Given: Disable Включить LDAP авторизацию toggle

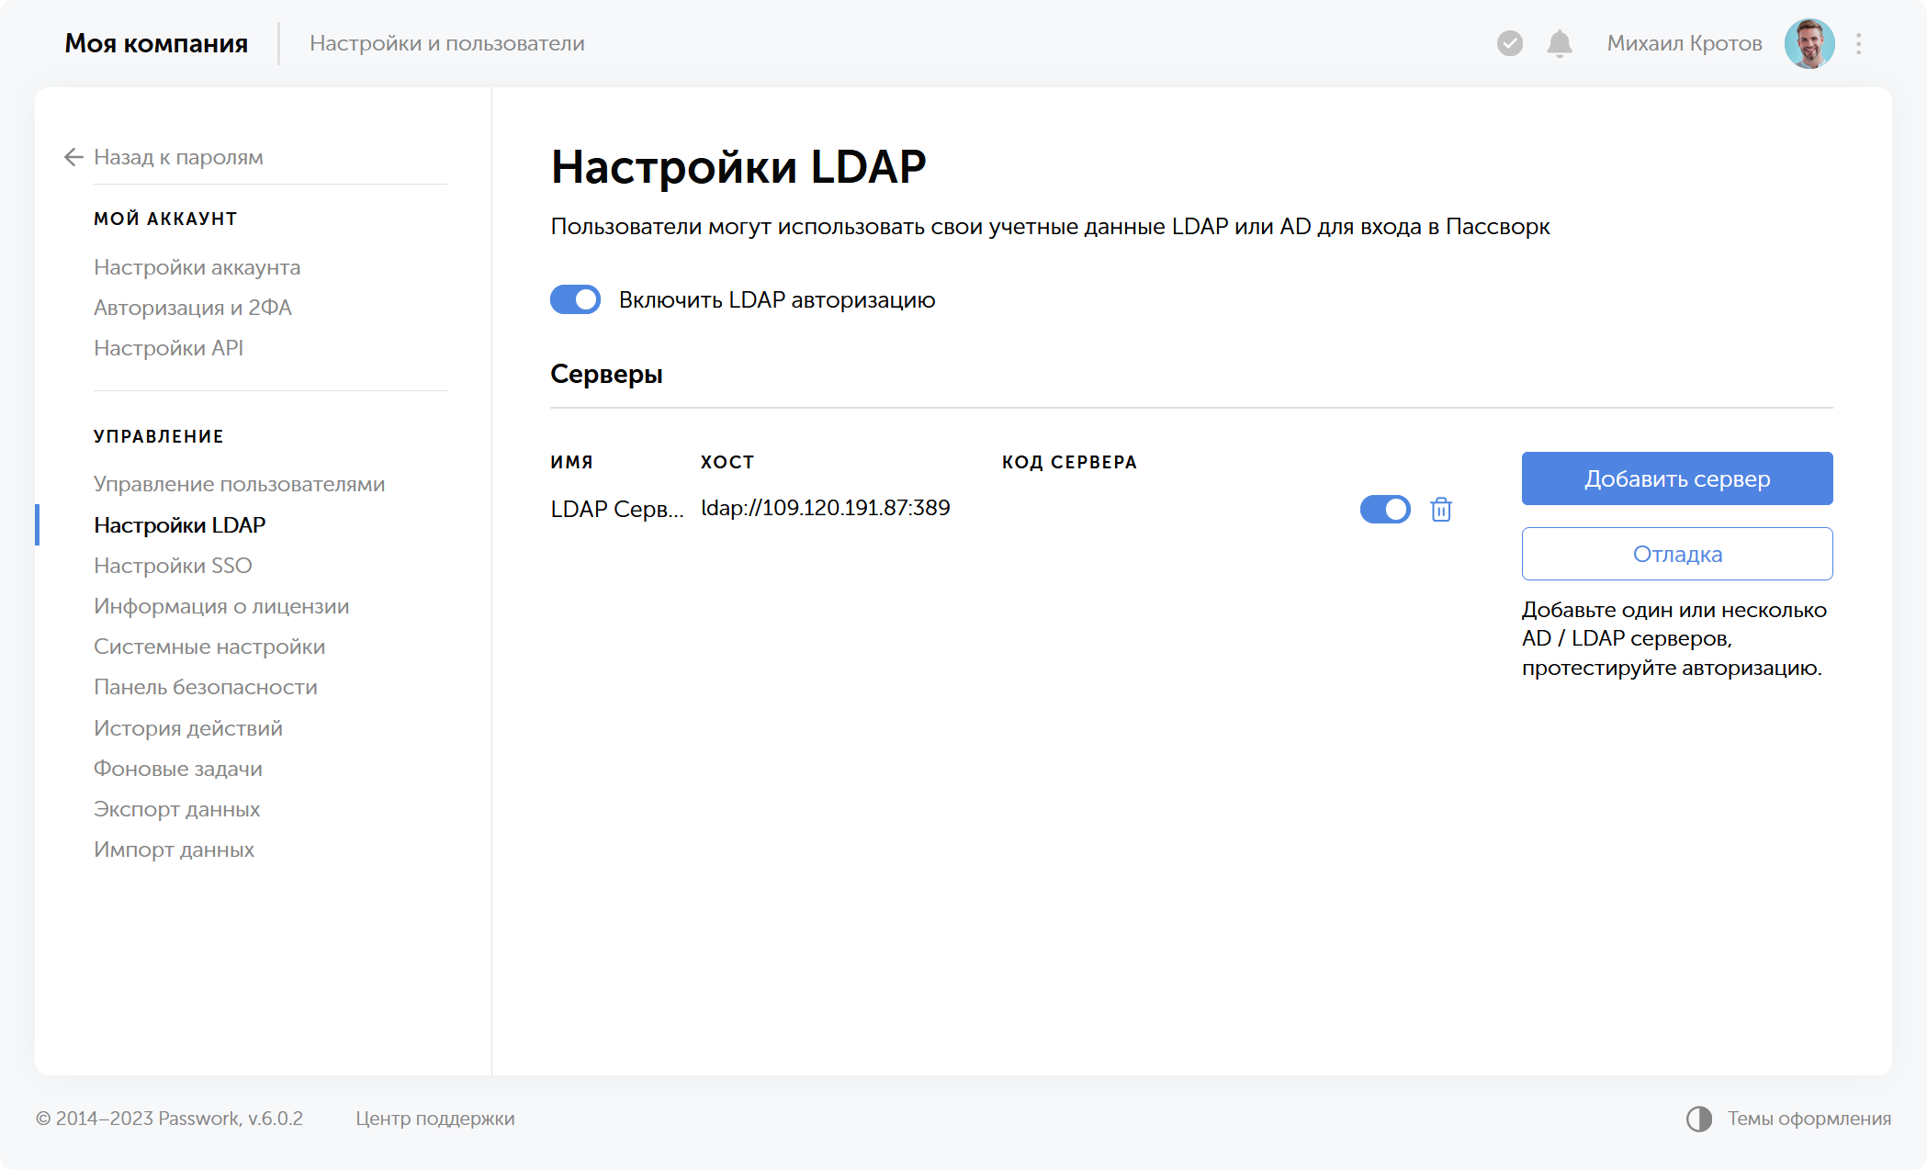Looking at the screenshot, I should tap(575, 299).
